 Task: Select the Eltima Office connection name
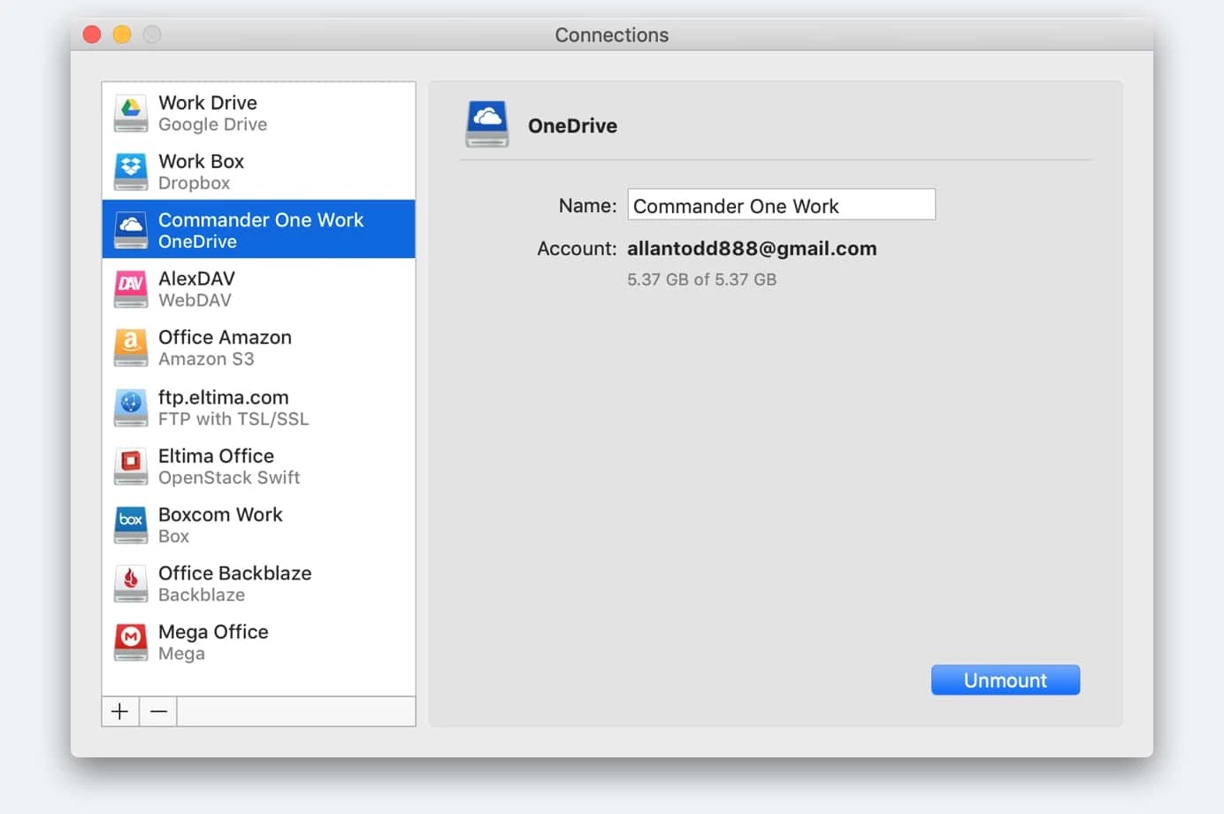[216, 456]
